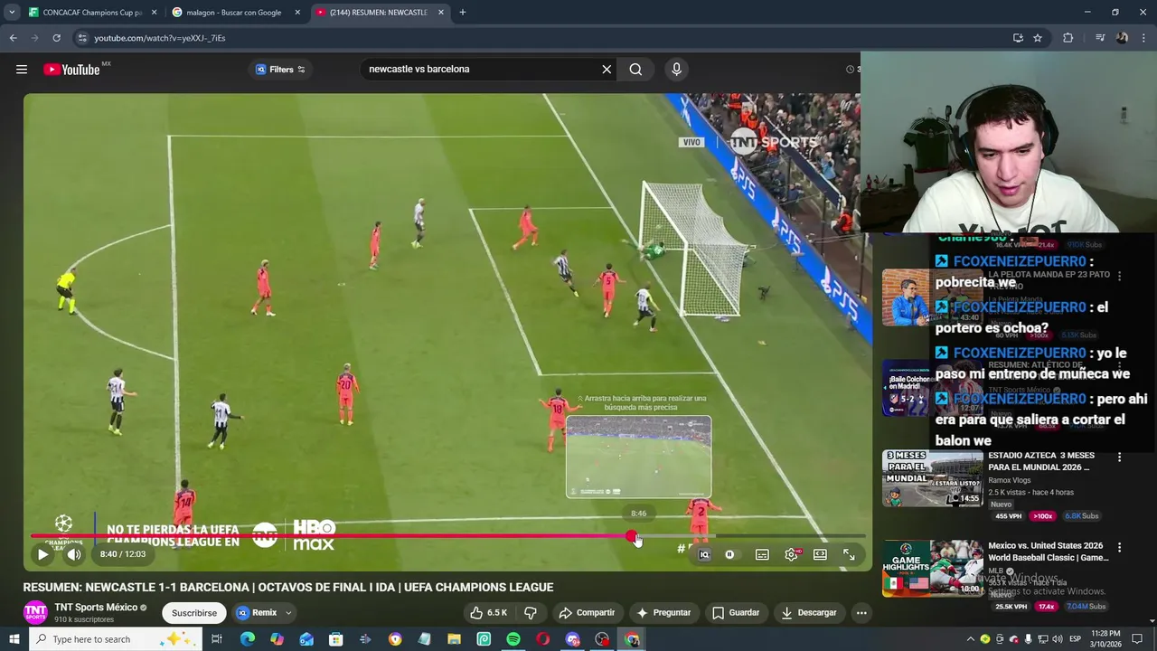Open the Estadio Azteca 3 meses video thumbnail

pos(933,478)
